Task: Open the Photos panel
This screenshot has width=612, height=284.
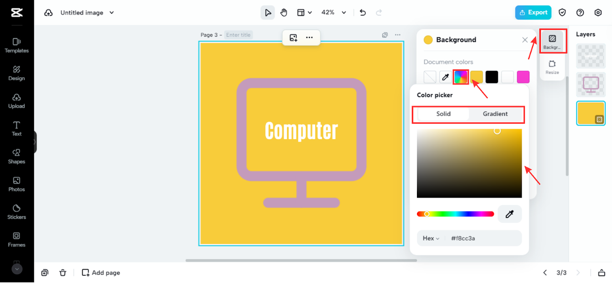Action: pyautogui.click(x=17, y=184)
